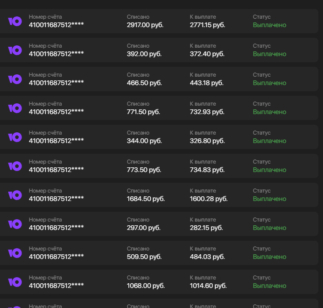Click the К выплате amount 326.80 руб.
The image size is (323, 308).
pyautogui.click(x=207, y=141)
